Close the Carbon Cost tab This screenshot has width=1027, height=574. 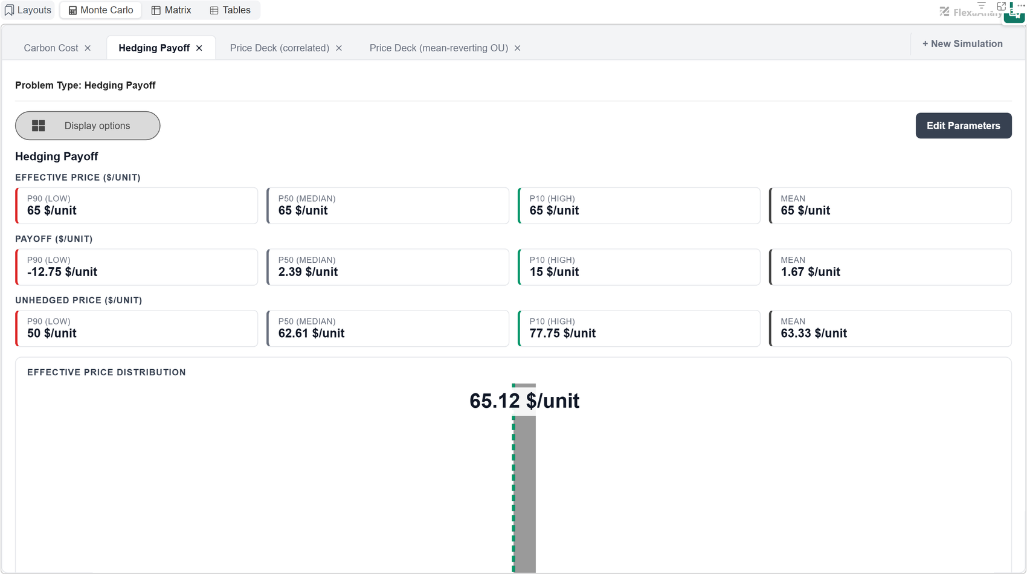[x=88, y=48]
